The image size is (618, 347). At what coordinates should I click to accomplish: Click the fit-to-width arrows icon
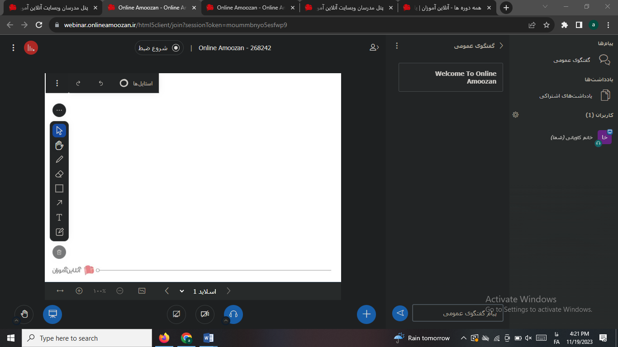tap(60, 291)
